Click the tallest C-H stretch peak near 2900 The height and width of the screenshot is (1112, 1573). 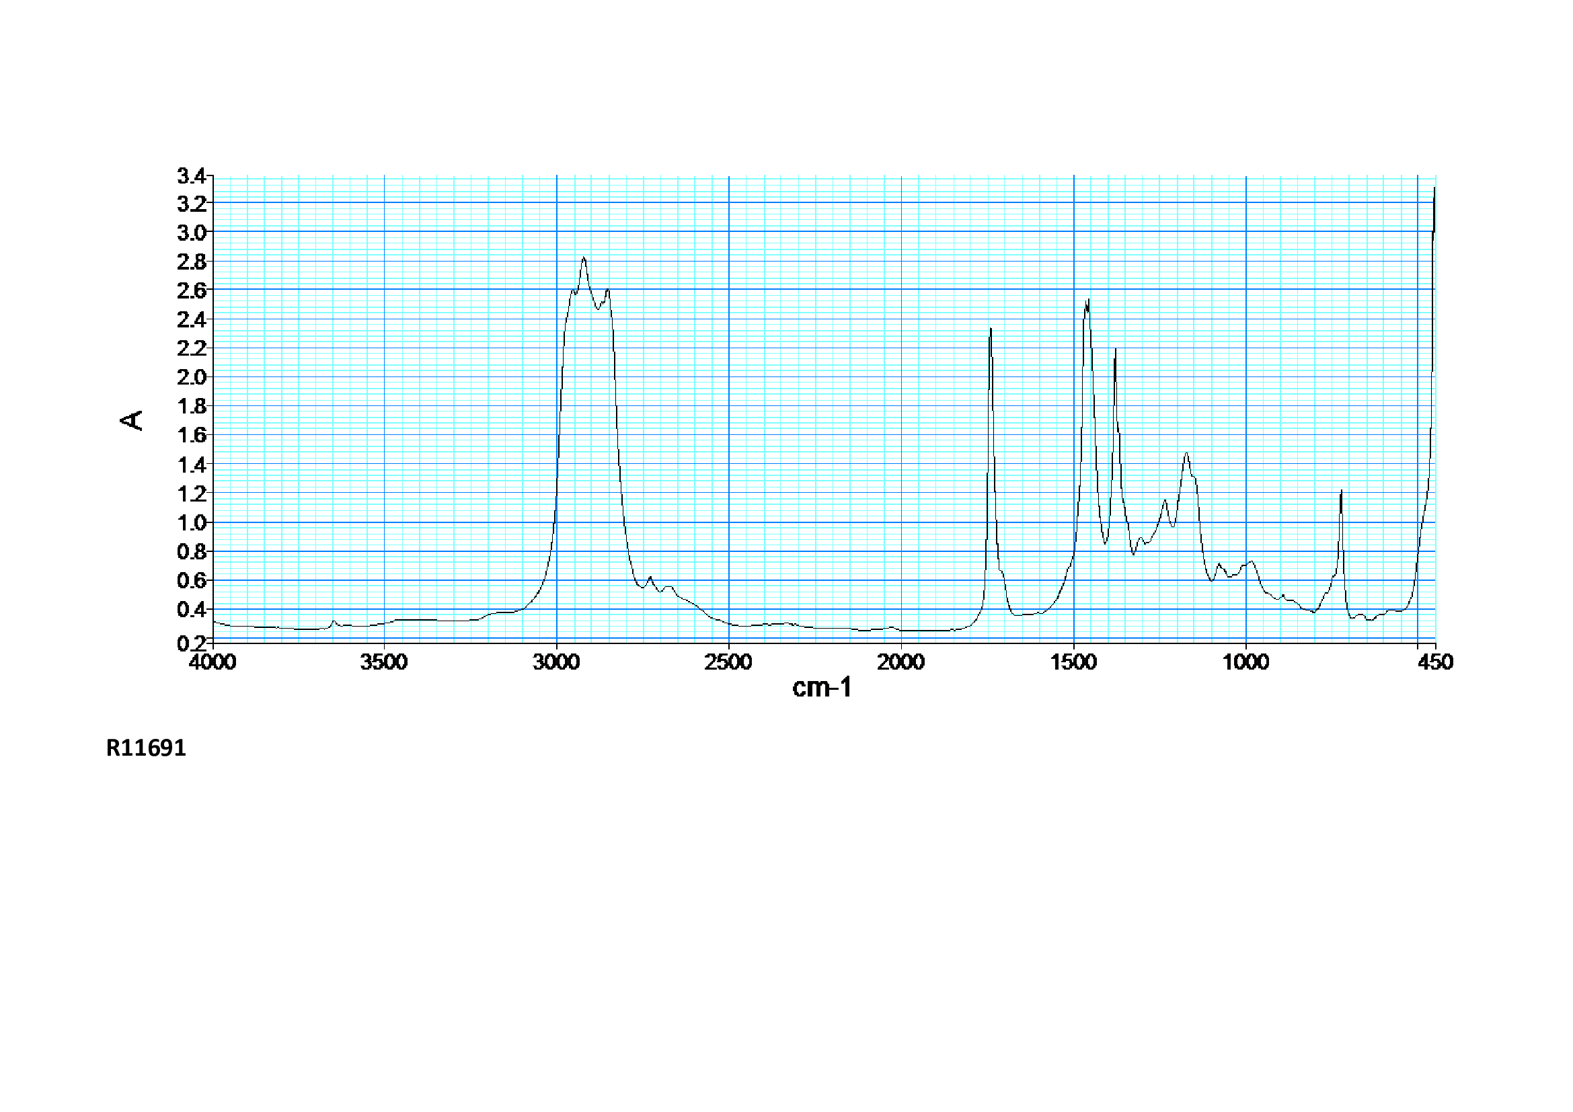pyautogui.click(x=584, y=258)
